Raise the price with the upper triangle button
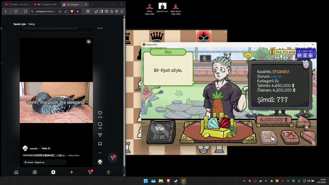The image size is (329, 185). pos(303,122)
